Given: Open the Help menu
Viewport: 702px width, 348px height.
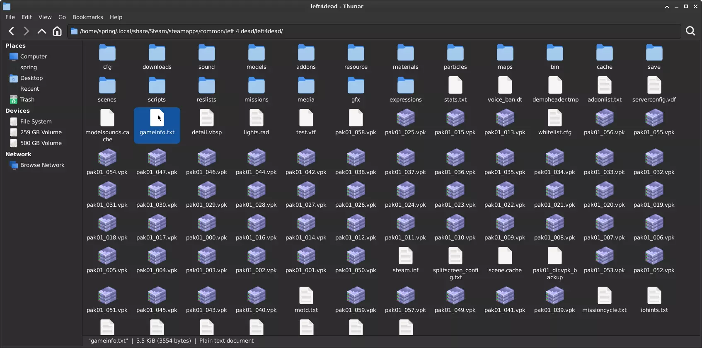Looking at the screenshot, I should click(x=116, y=17).
